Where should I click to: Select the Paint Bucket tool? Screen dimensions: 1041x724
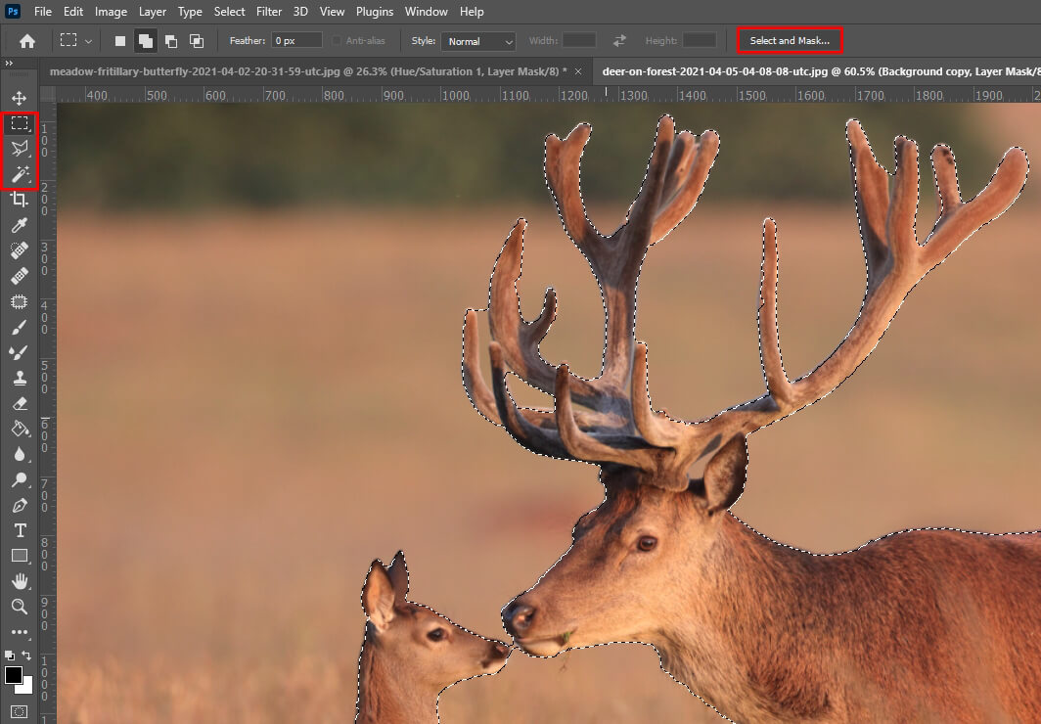pyautogui.click(x=20, y=429)
